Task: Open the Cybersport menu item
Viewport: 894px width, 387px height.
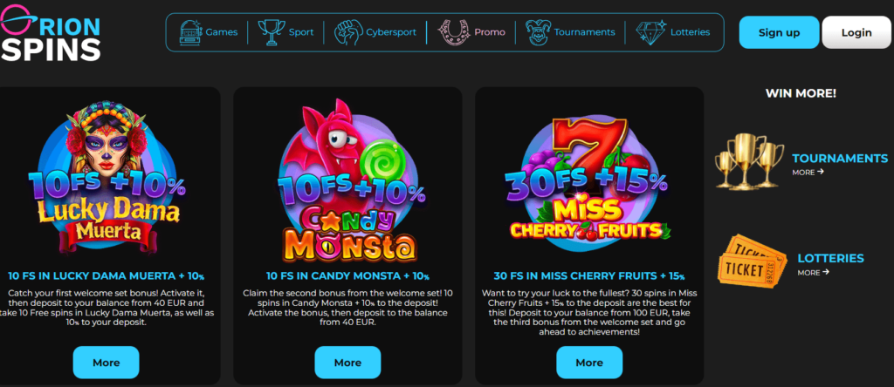Action: pyautogui.click(x=391, y=32)
